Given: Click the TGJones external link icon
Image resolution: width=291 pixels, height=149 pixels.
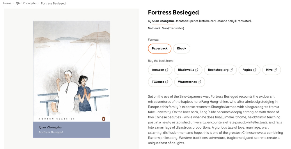Looking at the screenshot, I should pyautogui.click(x=167, y=82).
